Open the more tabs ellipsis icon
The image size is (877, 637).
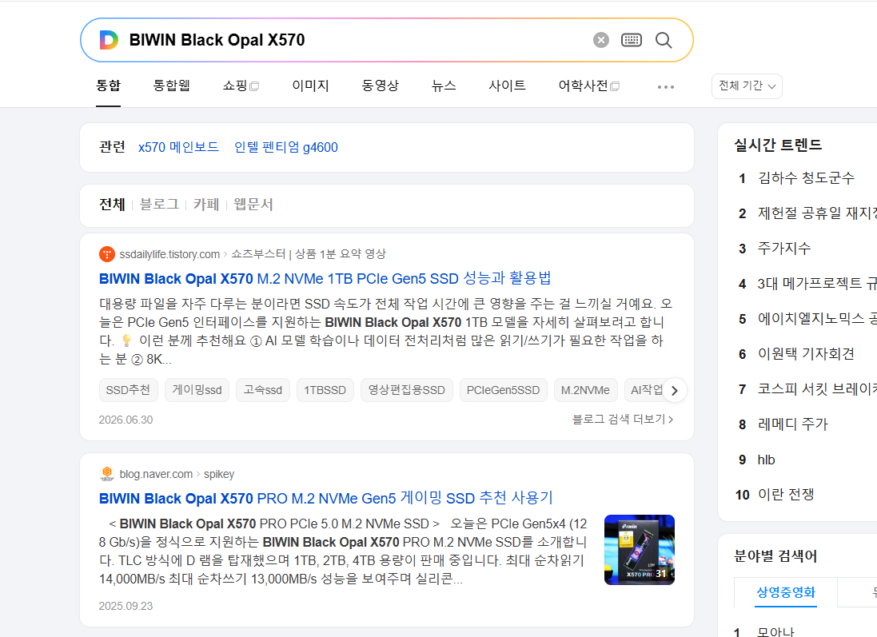pos(666,86)
